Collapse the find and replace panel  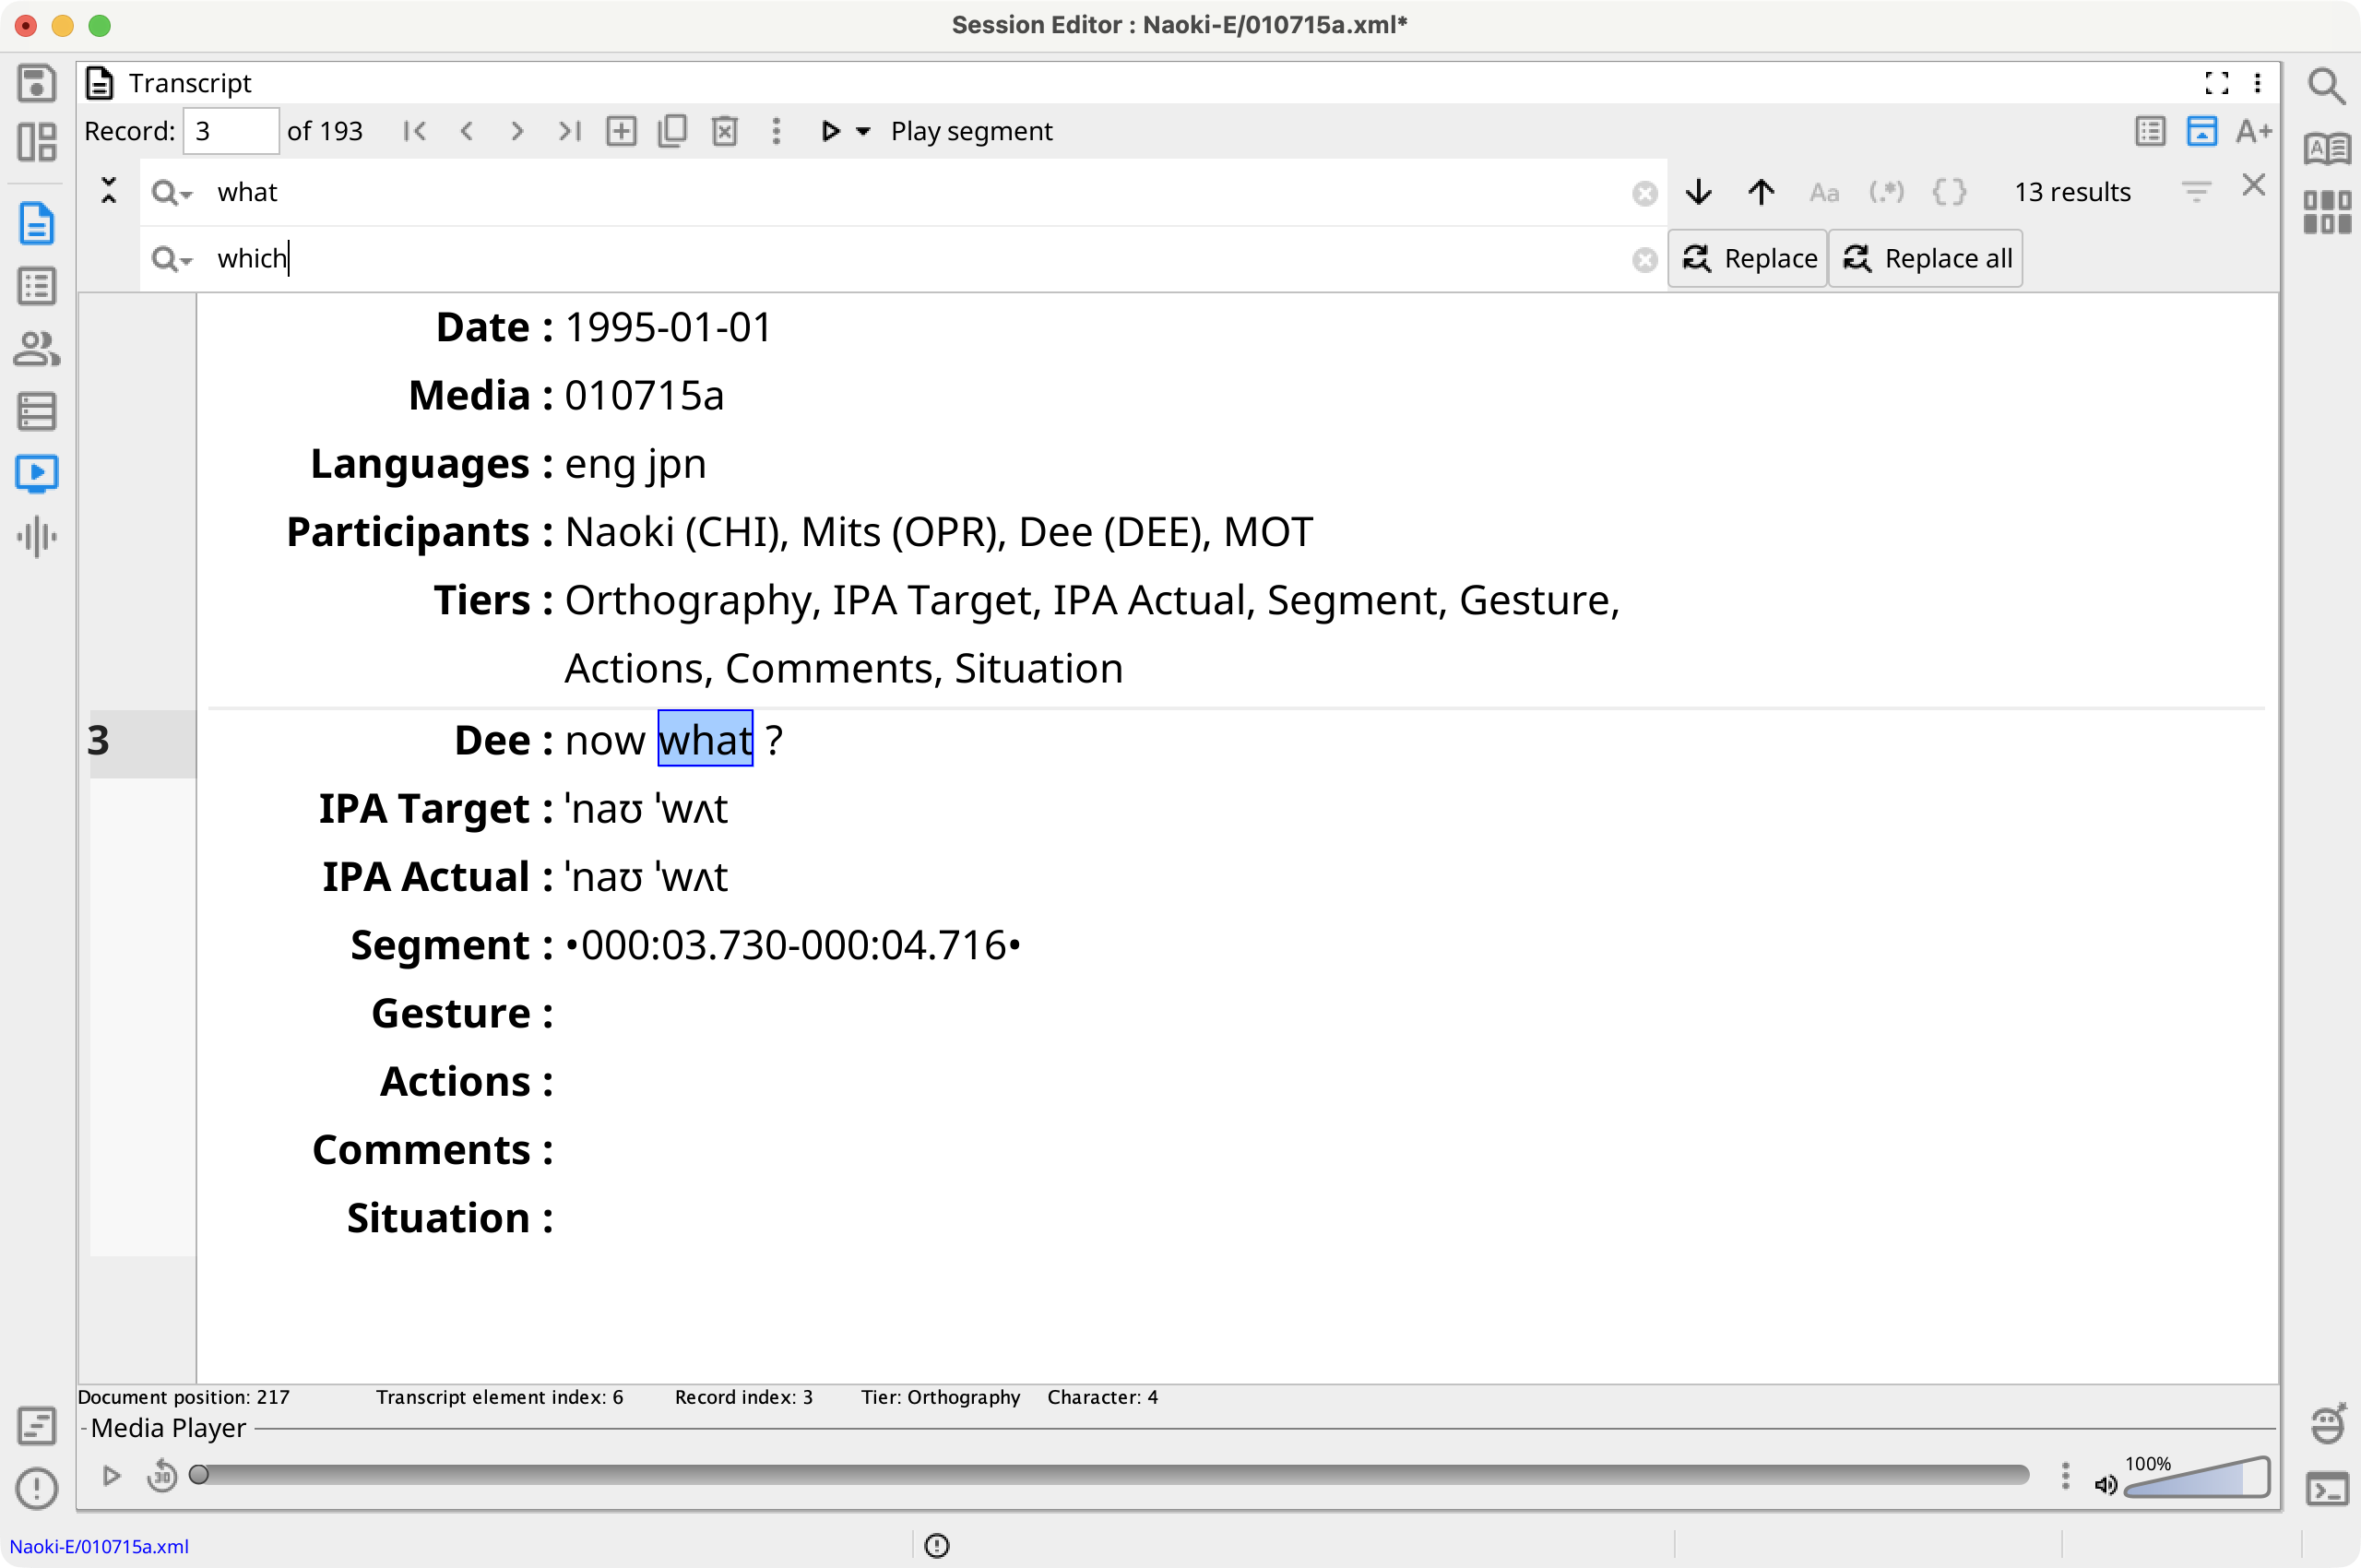[x=109, y=190]
